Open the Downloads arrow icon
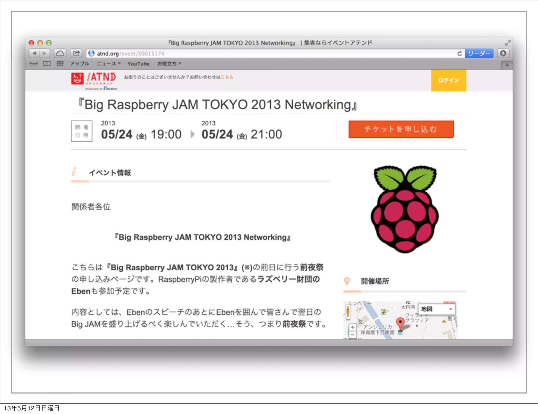 503,53
